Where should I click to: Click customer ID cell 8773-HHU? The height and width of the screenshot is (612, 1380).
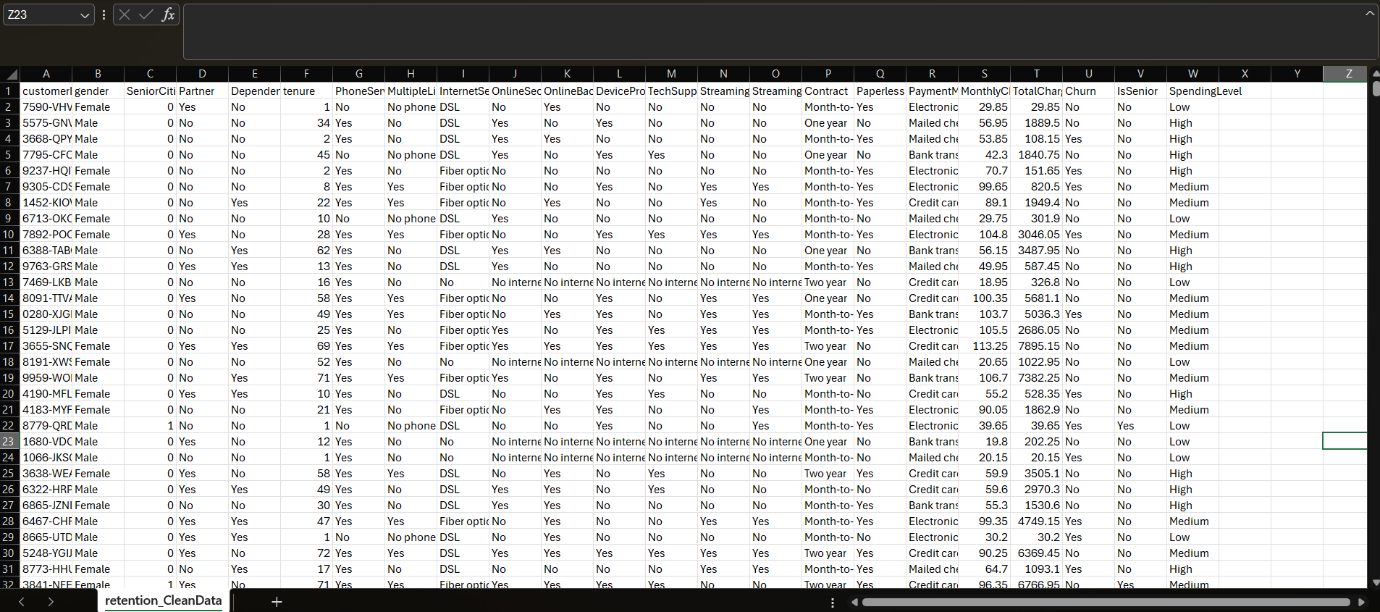46,569
